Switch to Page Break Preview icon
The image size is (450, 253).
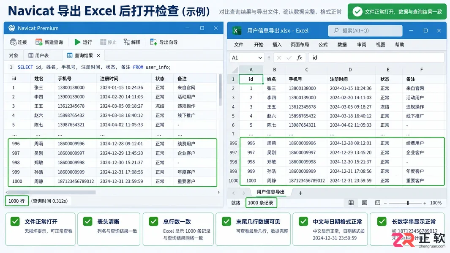point(377,203)
